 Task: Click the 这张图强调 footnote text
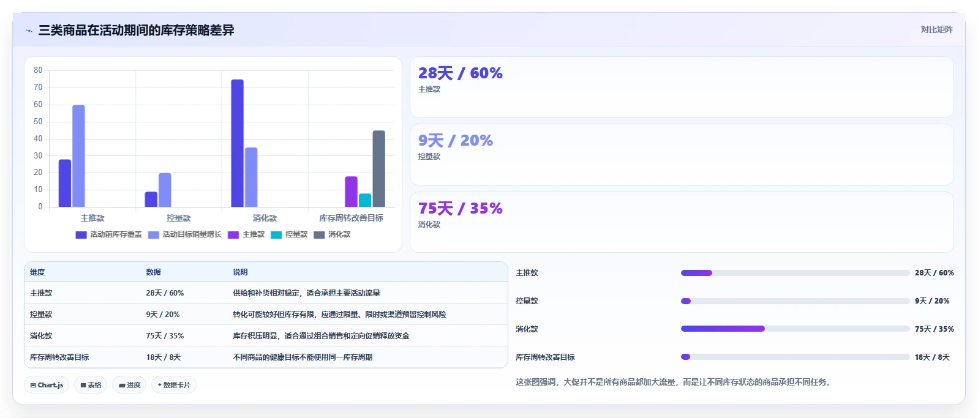click(x=673, y=382)
